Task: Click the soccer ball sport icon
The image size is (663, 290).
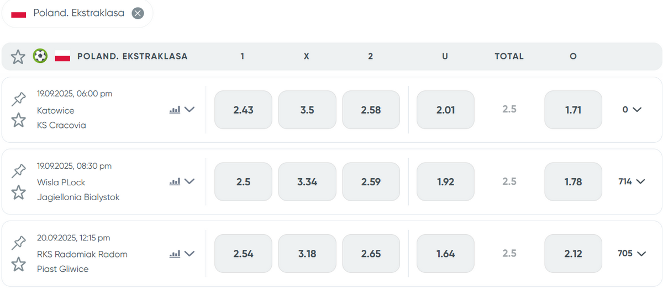Action: 40,56
